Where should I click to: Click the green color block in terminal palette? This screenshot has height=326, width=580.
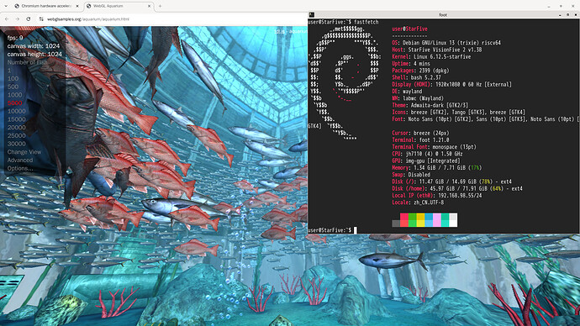pos(412,220)
